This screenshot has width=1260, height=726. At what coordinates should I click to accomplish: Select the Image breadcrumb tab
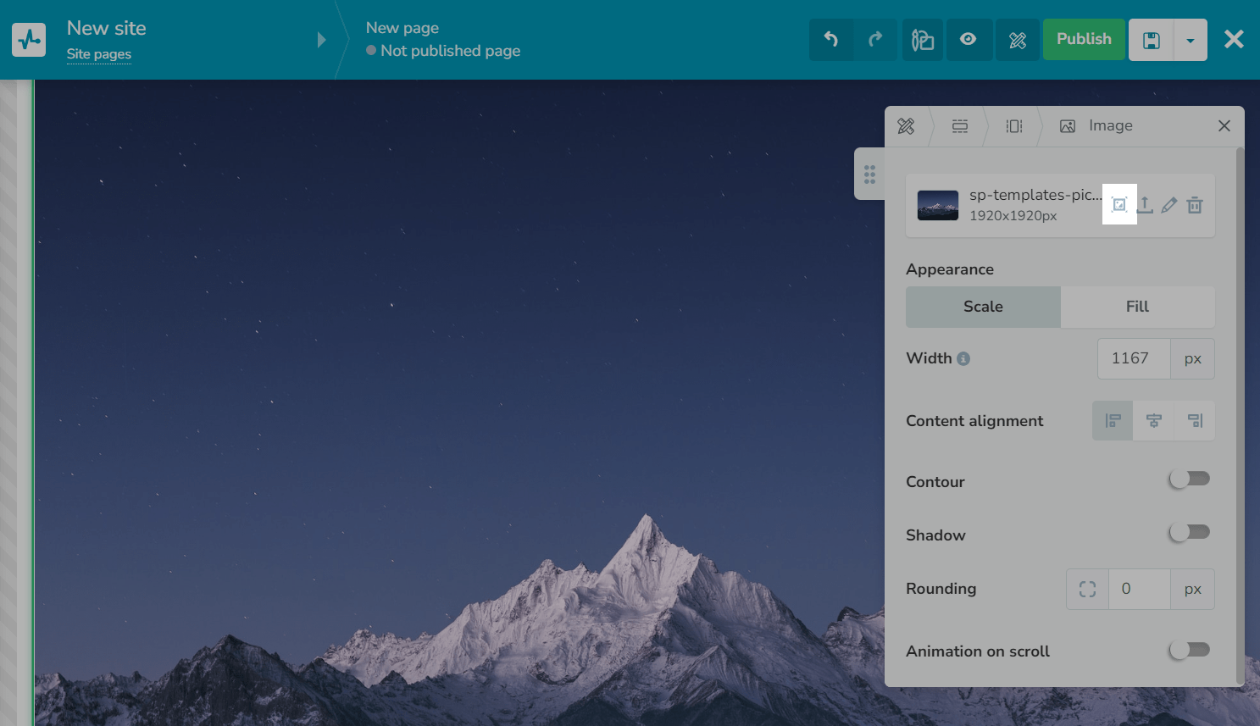[x=1096, y=126]
